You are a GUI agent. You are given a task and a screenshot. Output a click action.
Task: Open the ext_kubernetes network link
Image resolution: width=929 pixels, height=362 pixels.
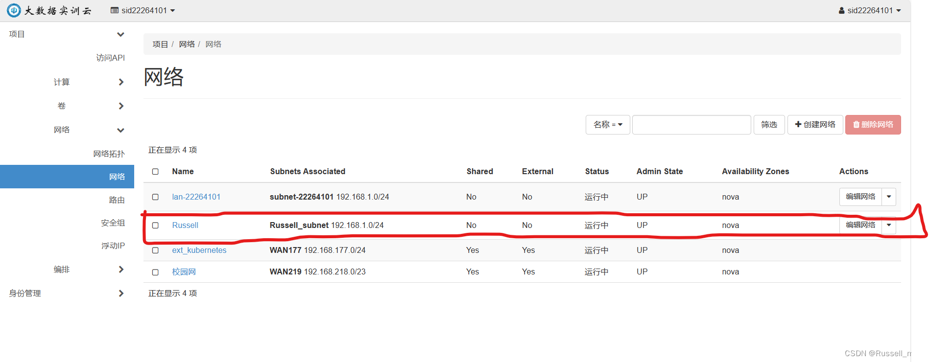tap(199, 250)
